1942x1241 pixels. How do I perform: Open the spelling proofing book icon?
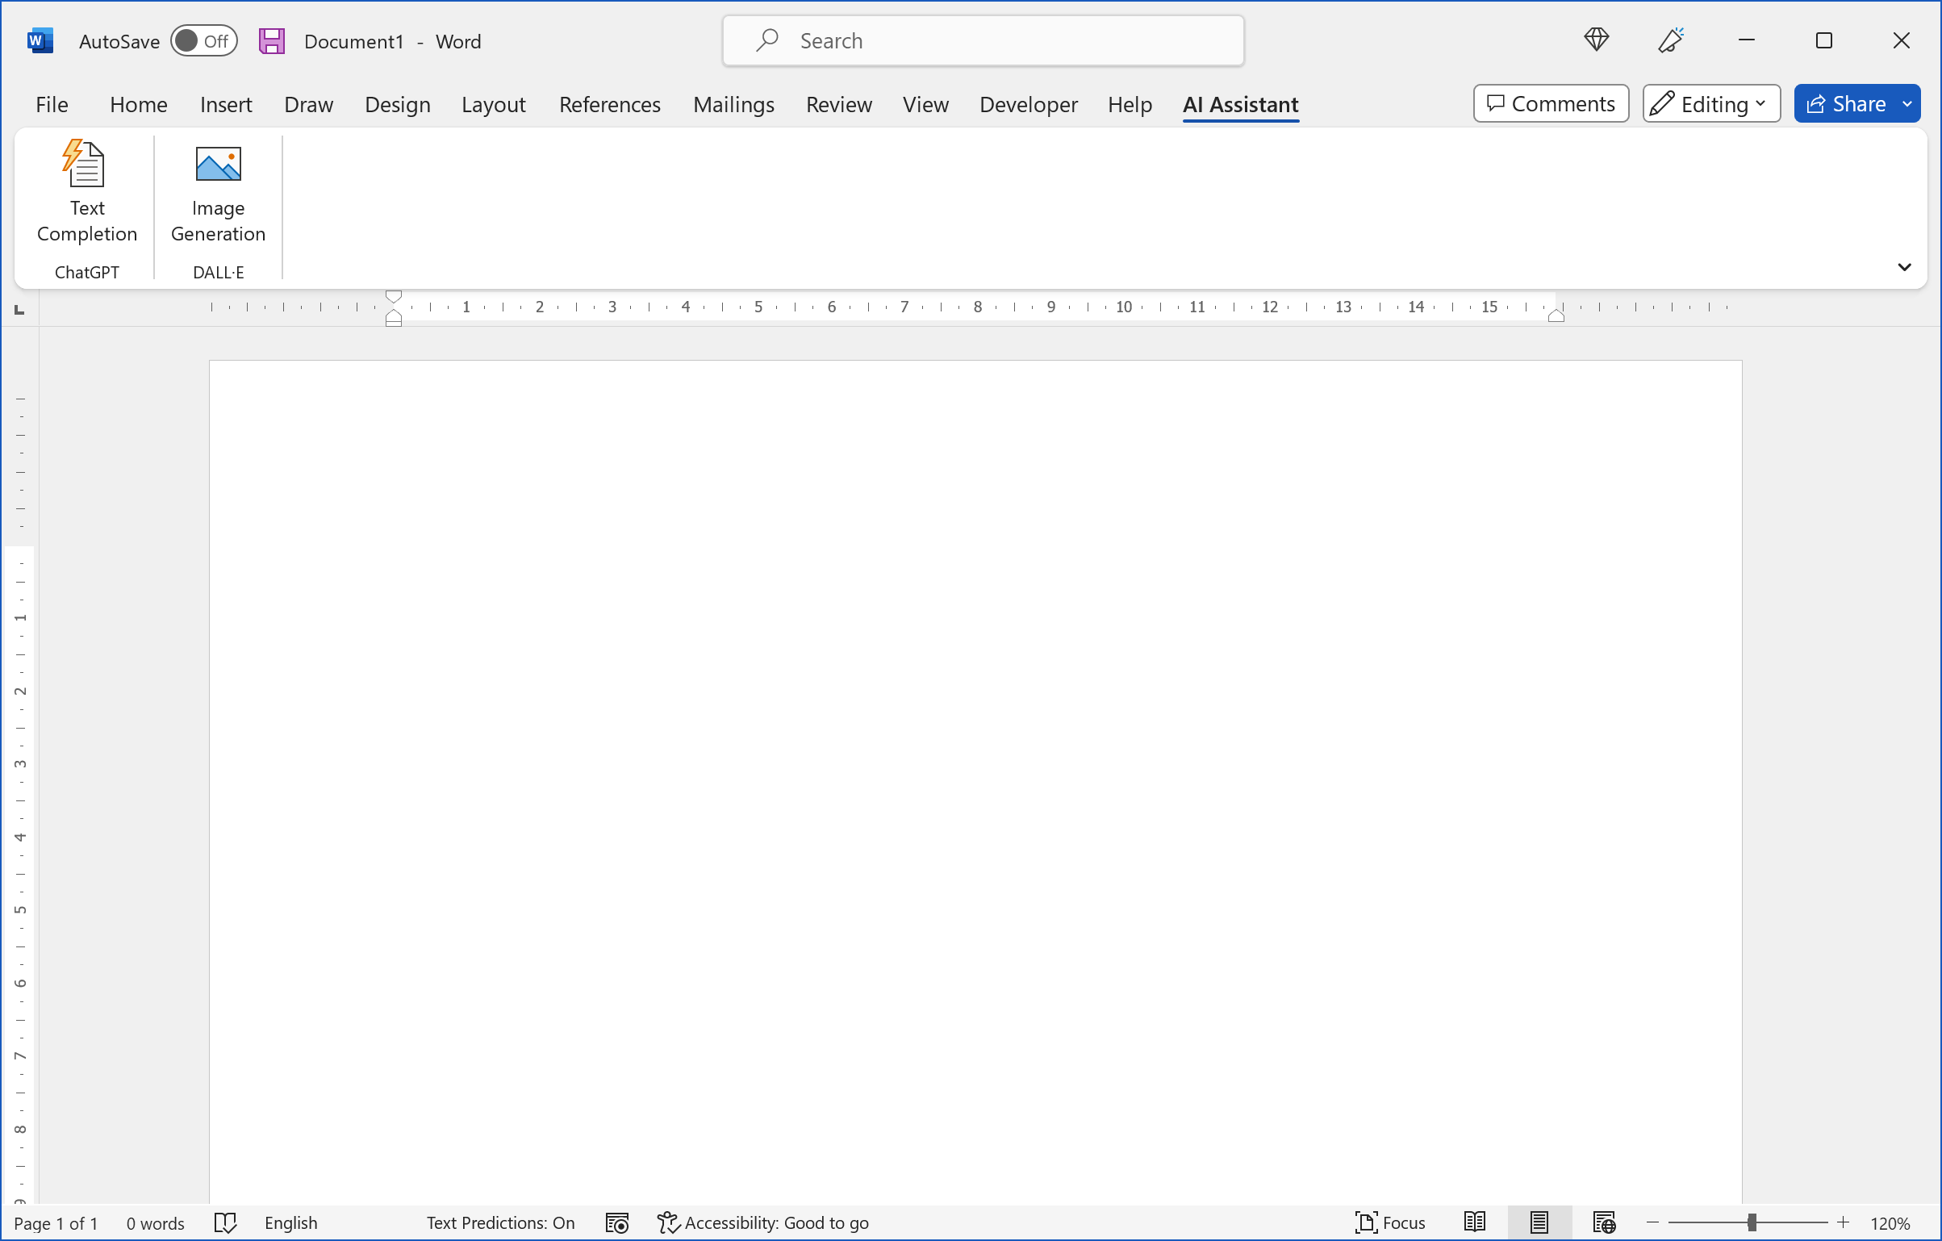coord(225,1223)
